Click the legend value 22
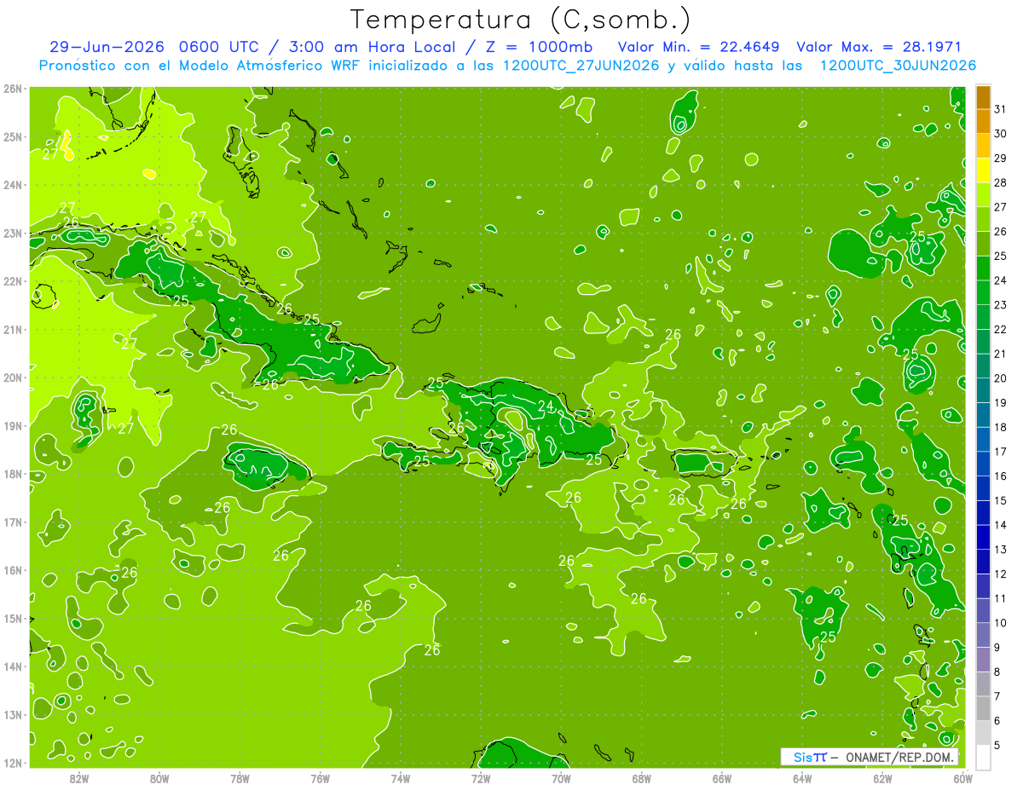Screen dimensions: 1023x790 [1000, 329]
